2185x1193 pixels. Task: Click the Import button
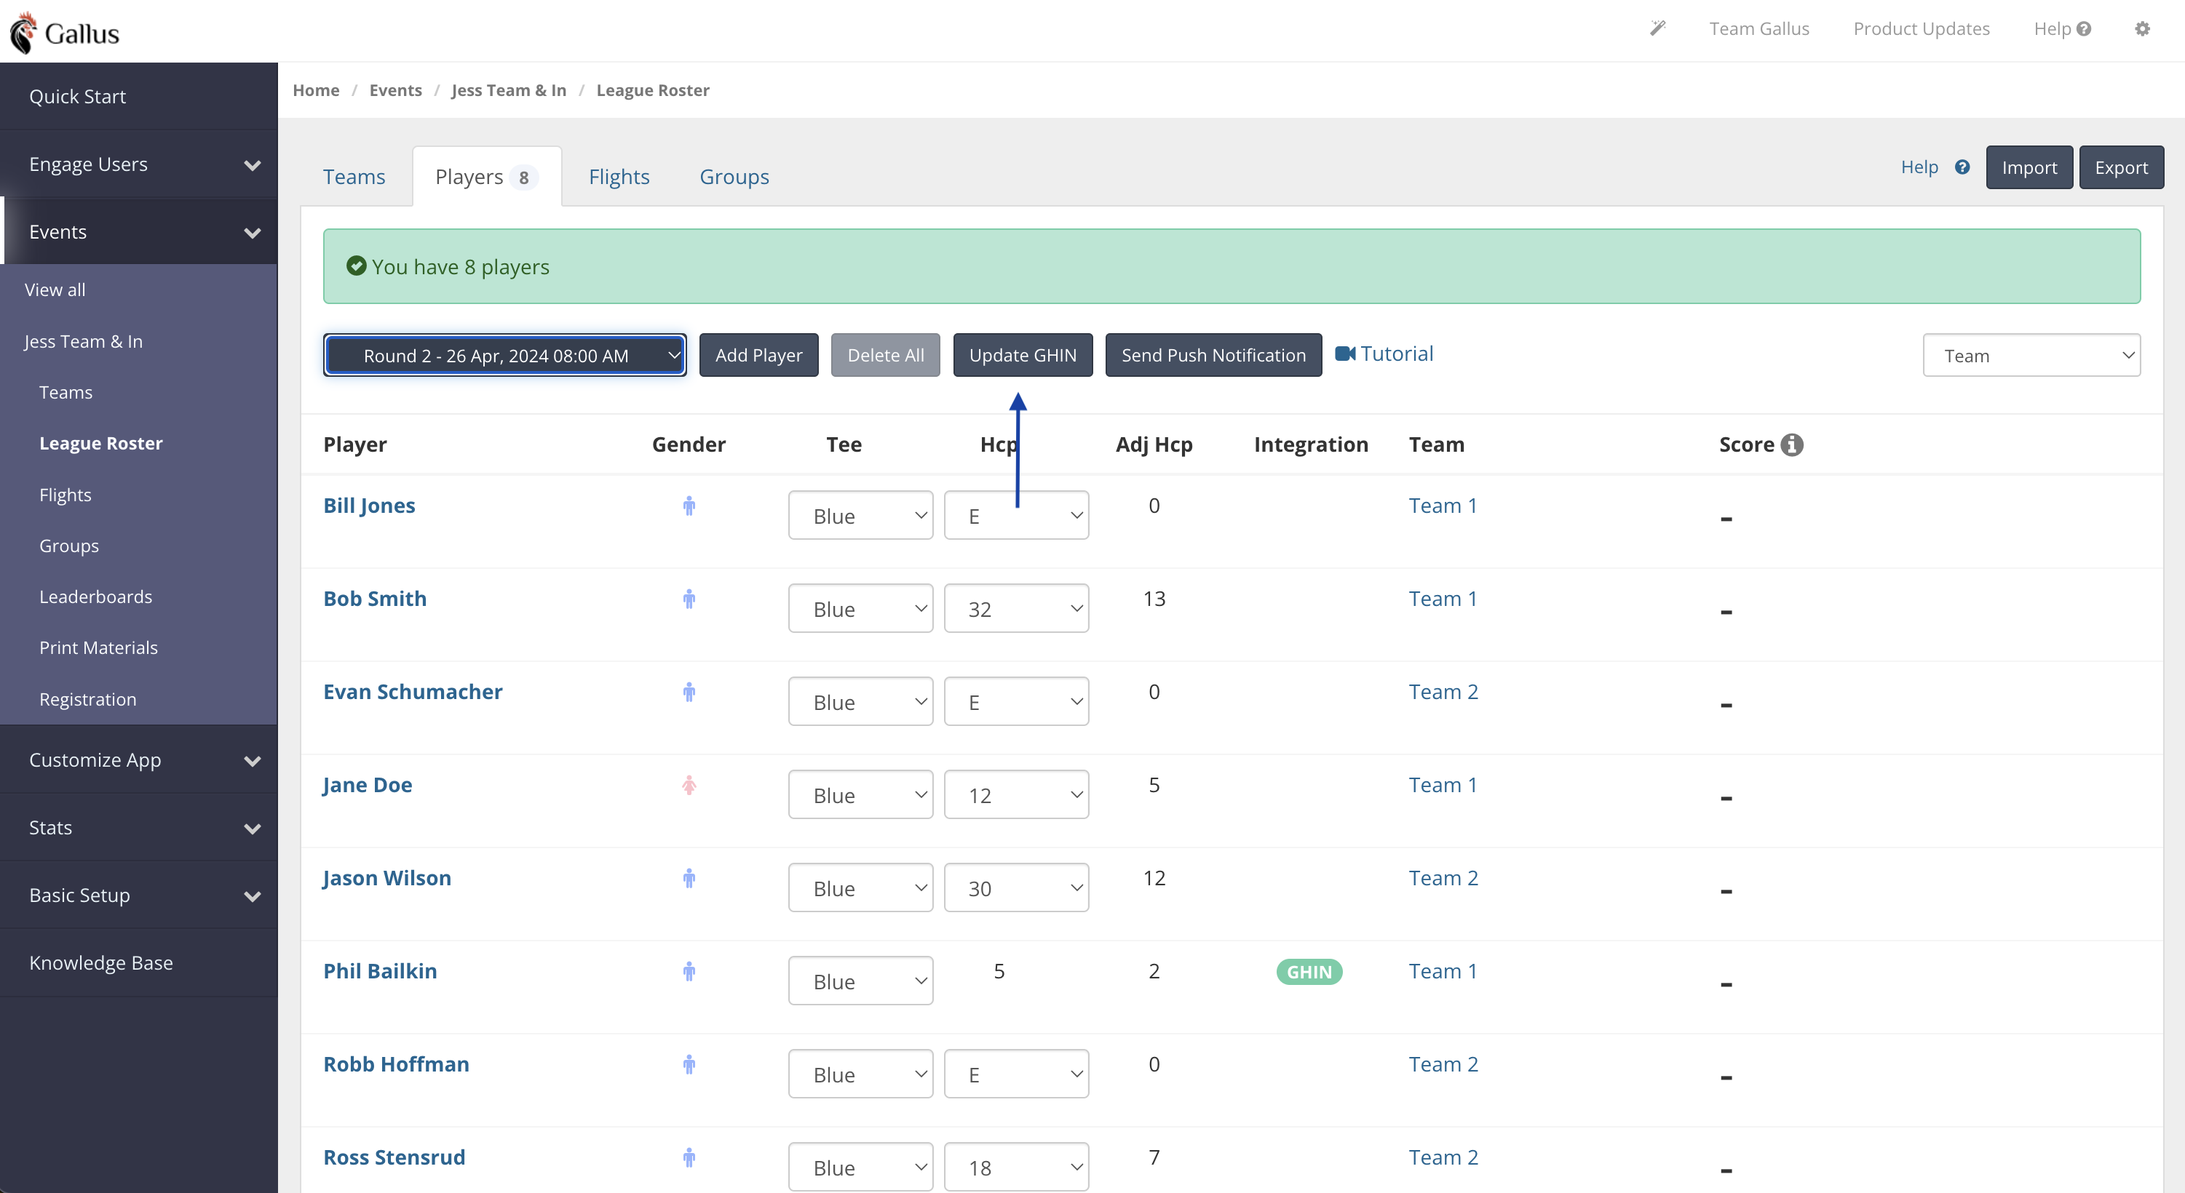tap(2030, 167)
